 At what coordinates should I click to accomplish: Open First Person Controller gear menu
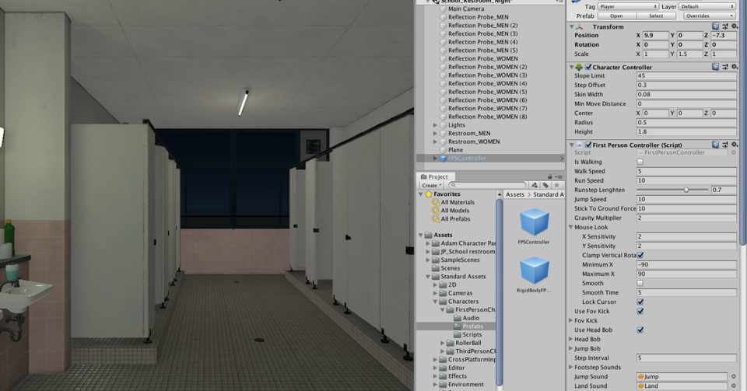coord(735,145)
